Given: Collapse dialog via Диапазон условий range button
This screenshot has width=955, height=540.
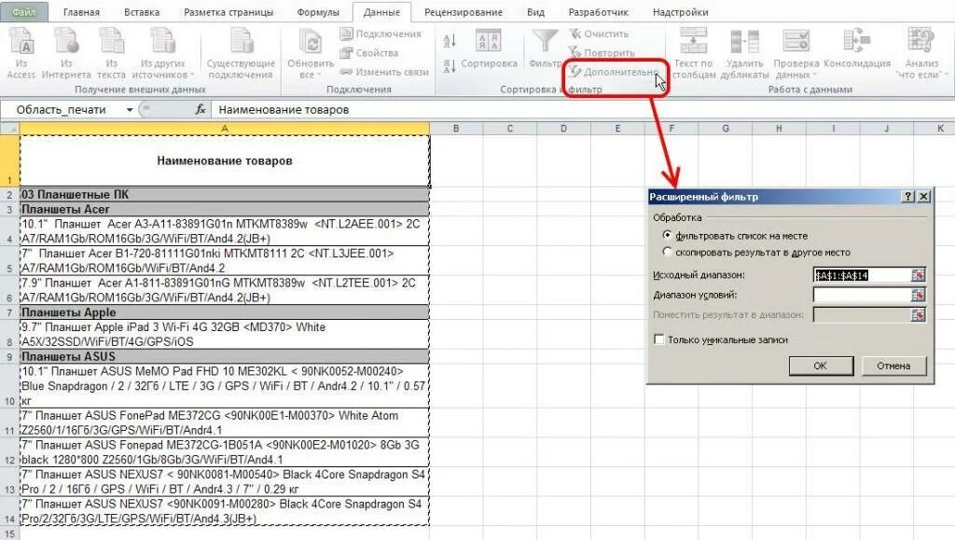Looking at the screenshot, I should coord(918,296).
